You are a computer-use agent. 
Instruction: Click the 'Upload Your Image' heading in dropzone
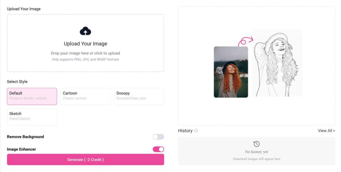pos(86,43)
